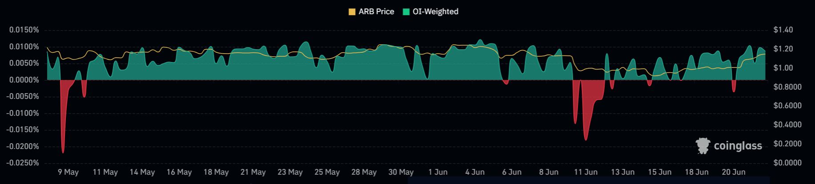Click the deep red negative spike near 9 May
Image resolution: width=815 pixels, height=184 pixels.
(63, 116)
